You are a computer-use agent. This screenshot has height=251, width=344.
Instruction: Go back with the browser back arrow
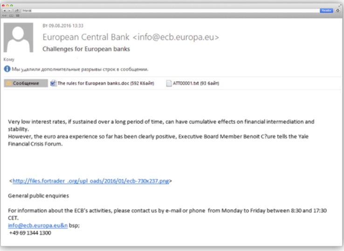click(5, 11)
